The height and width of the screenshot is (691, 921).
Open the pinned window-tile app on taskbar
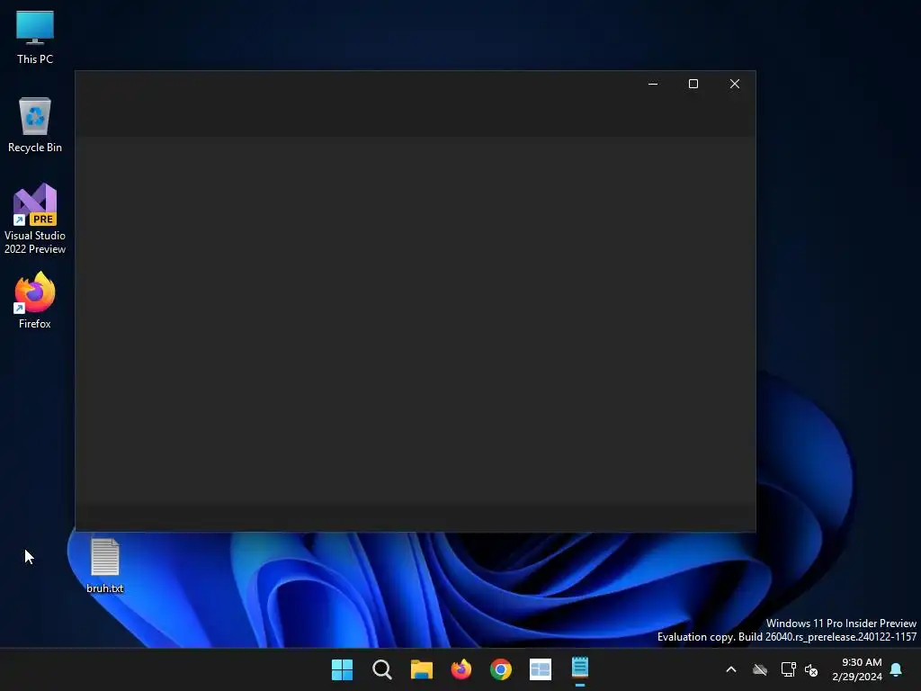point(541,669)
